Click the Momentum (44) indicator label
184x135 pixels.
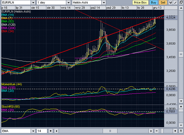(11, 84)
